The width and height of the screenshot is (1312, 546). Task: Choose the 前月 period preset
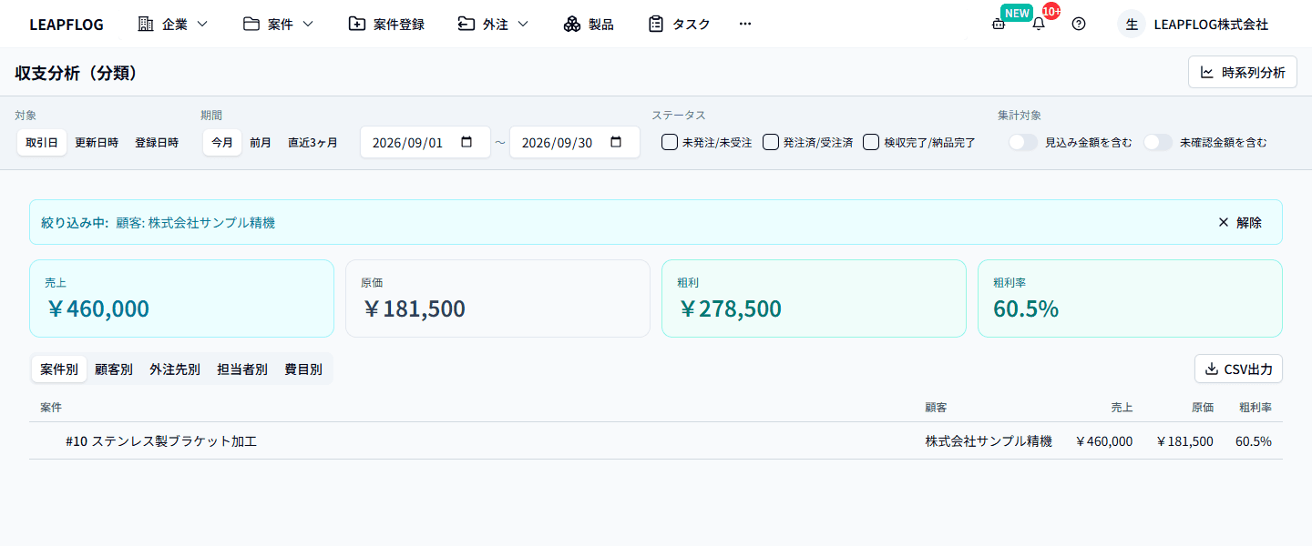coord(261,142)
